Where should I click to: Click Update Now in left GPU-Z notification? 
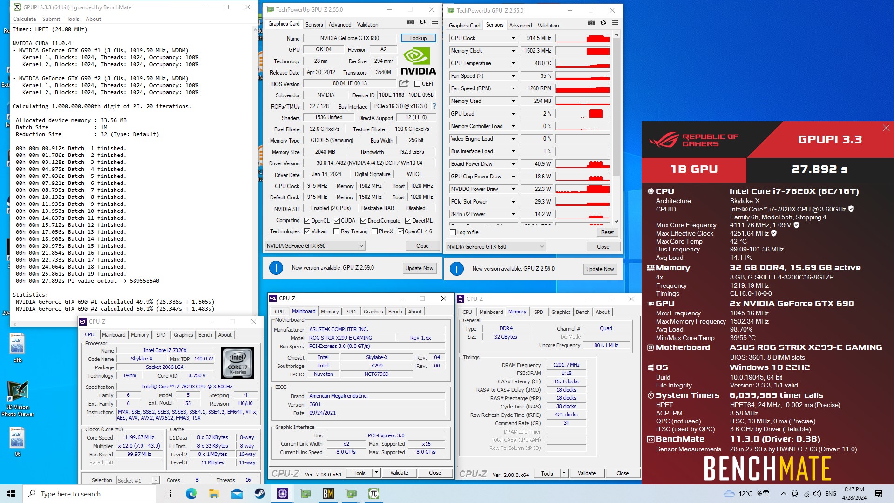click(x=419, y=268)
